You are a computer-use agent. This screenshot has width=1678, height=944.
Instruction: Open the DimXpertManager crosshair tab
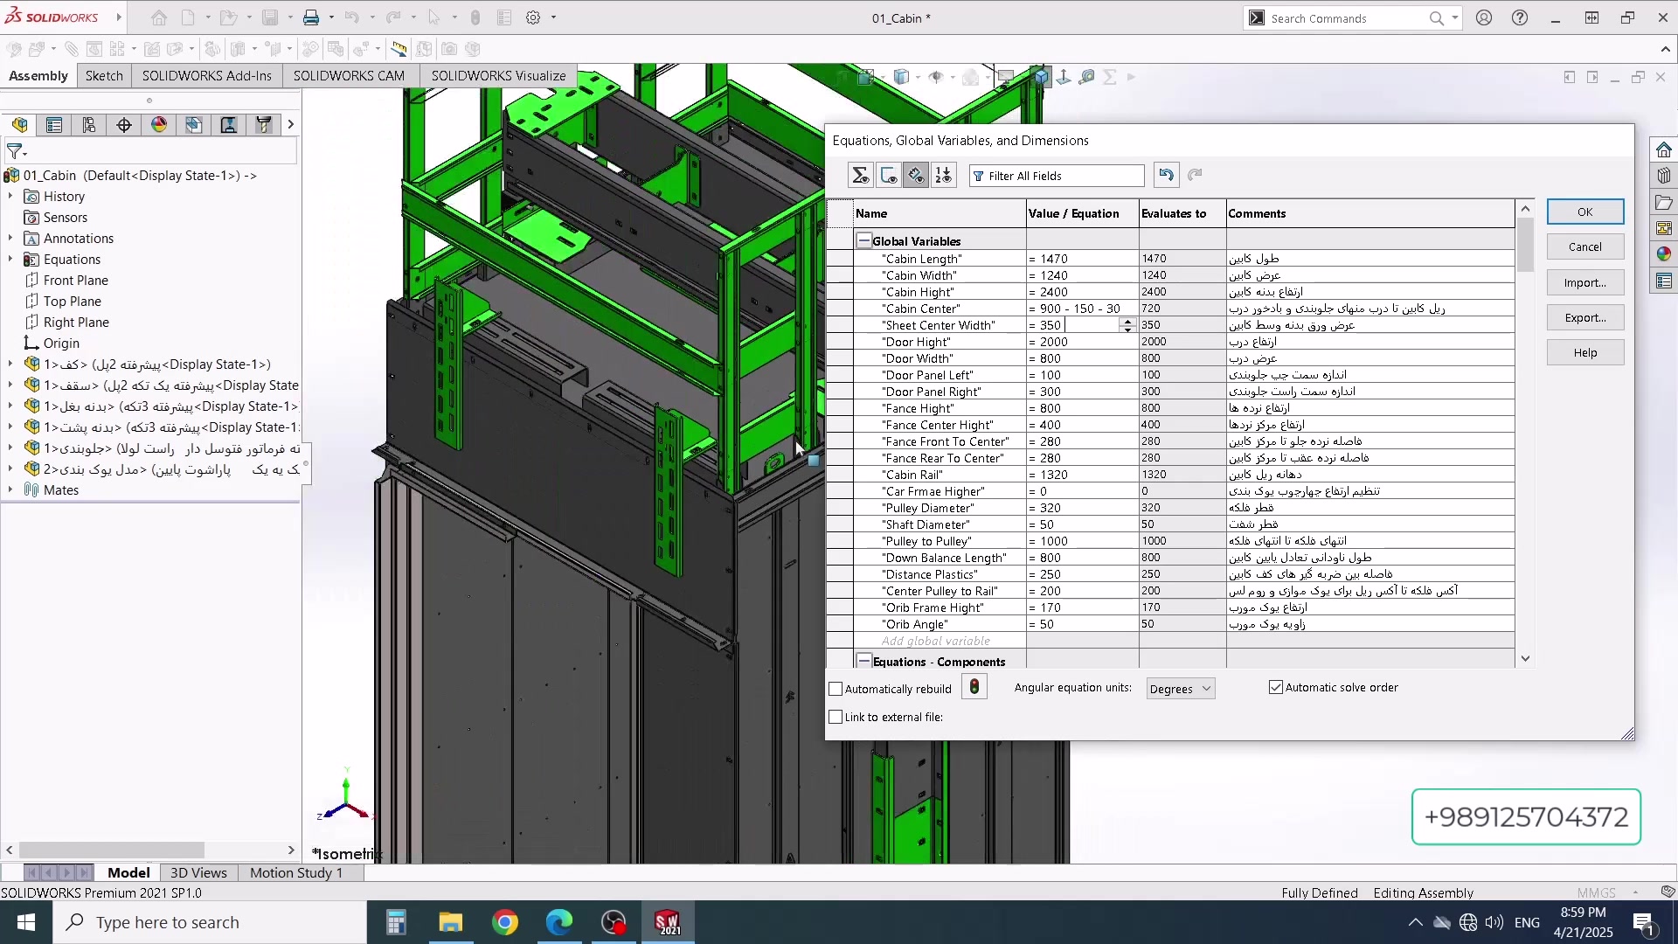click(124, 125)
